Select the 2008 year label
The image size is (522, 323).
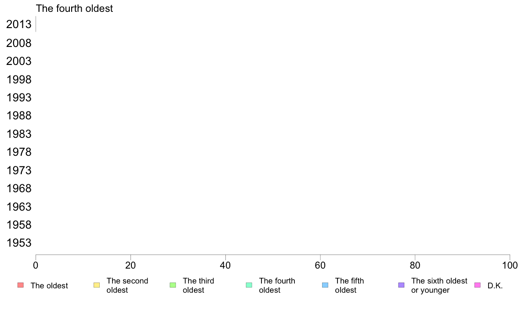[x=18, y=43]
